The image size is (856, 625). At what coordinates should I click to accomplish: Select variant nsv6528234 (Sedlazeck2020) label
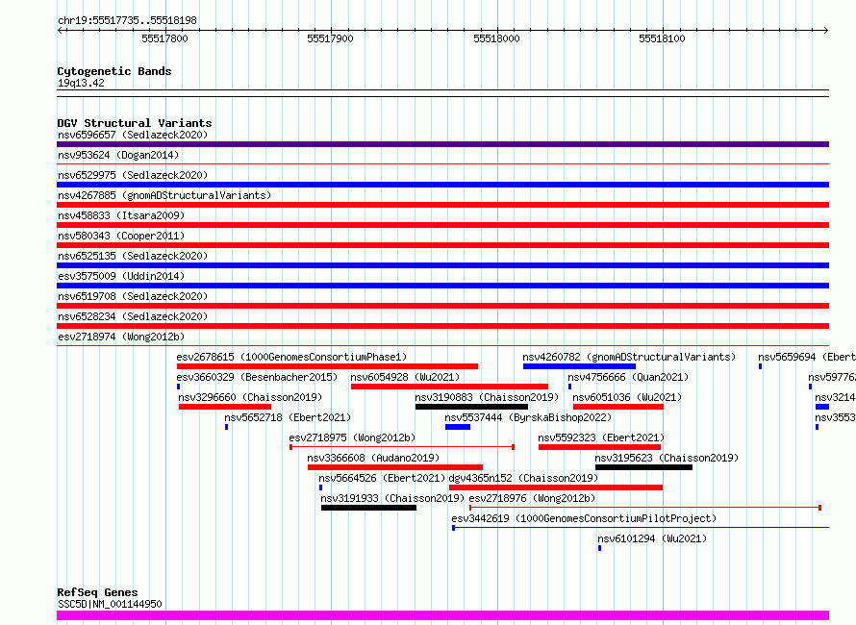click(133, 316)
